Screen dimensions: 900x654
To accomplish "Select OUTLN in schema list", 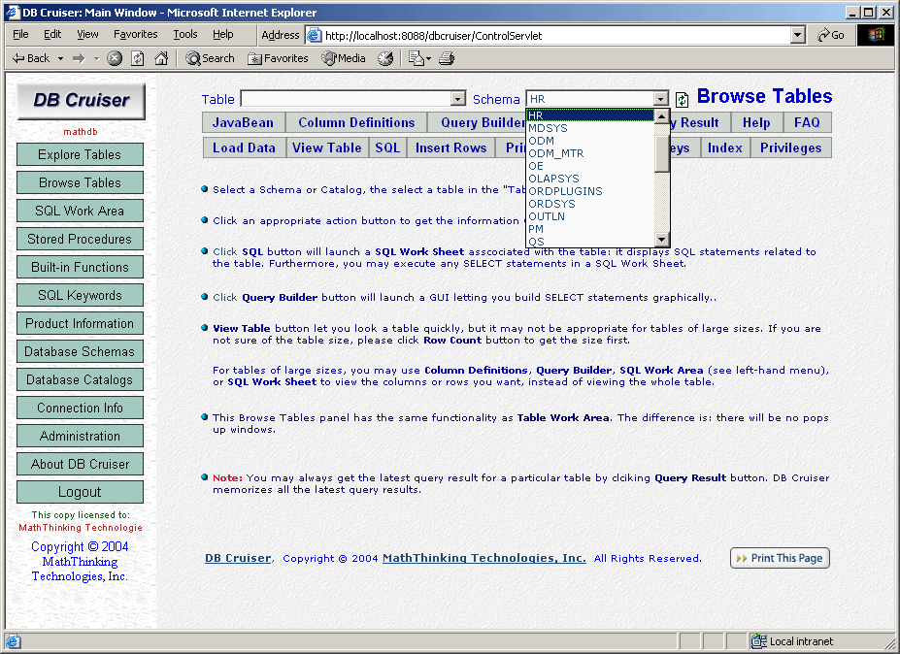I will click(x=590, y=216).
